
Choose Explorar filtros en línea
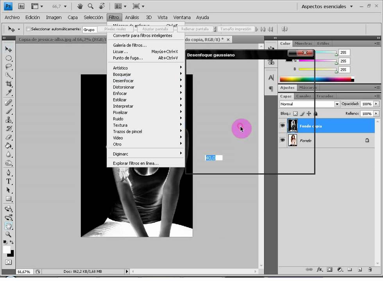[146, 163]
